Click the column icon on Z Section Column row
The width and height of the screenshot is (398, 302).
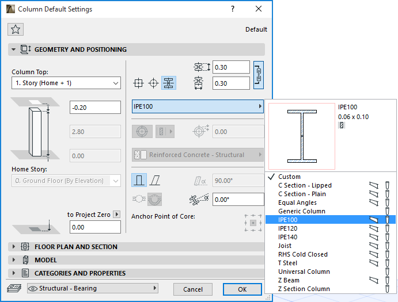(387, 289)
